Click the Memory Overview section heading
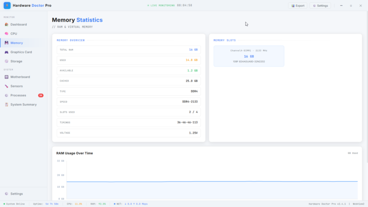 70,40
